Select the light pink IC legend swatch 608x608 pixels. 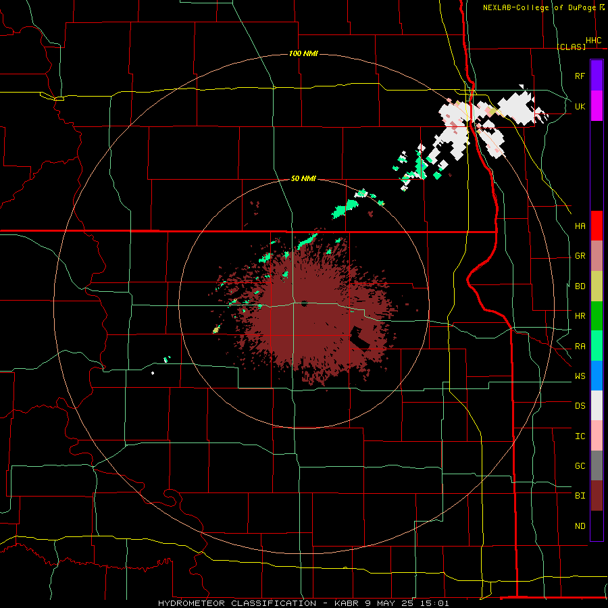[597, 436]
